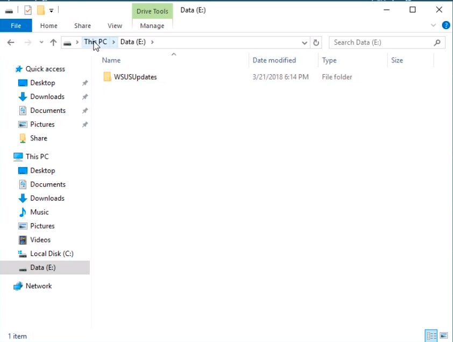This screenshot has height=342, width=453.
Task: Select the Music folder in navigation pane
Action: click(x=39, y=212)
